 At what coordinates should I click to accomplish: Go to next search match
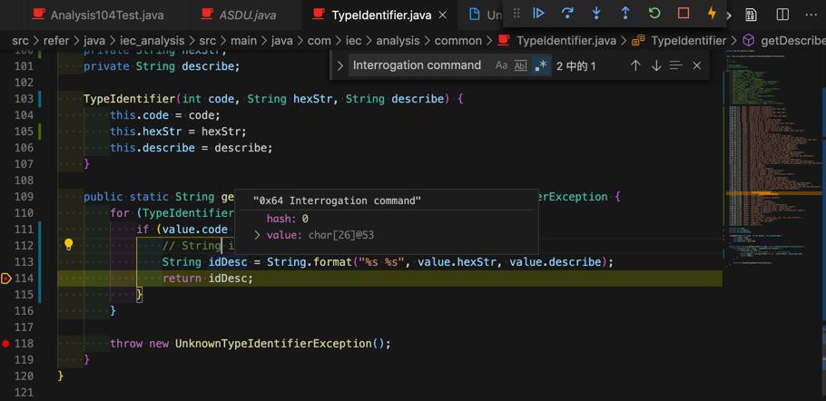point(656,66)
